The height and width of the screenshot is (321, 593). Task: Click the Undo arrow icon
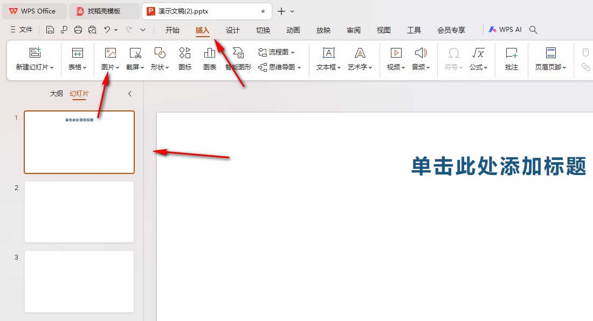[x=107, y=30]
